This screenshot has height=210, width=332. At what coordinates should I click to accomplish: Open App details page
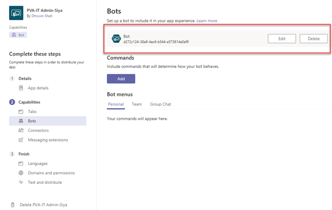38,88
